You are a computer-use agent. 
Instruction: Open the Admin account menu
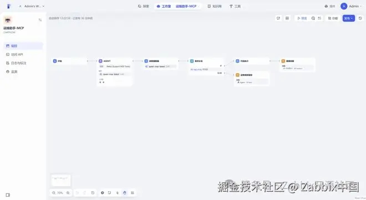tap(351, 6)
